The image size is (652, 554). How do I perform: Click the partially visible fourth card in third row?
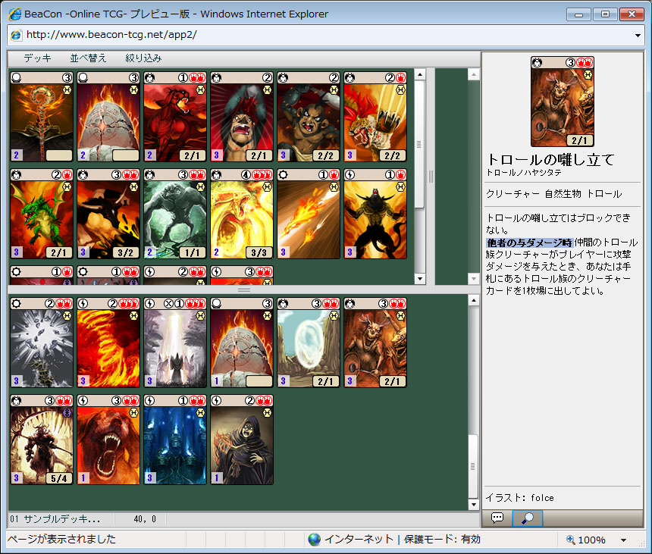tap(242, 275)
